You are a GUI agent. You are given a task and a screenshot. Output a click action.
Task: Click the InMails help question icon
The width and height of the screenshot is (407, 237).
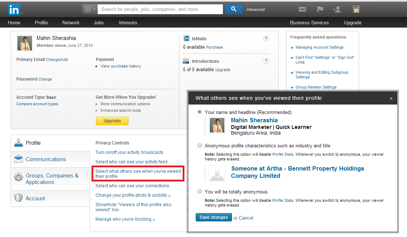(266, 38)
